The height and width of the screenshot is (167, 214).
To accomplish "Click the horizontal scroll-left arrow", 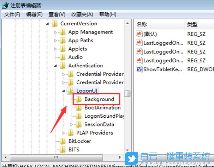I will click(x=6, y=157).
